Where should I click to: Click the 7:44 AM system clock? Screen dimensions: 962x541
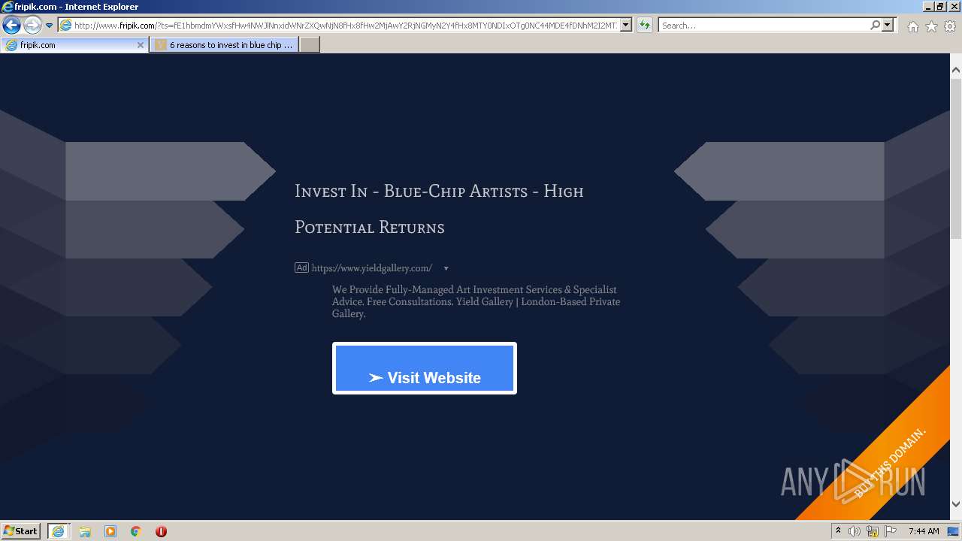924,531
